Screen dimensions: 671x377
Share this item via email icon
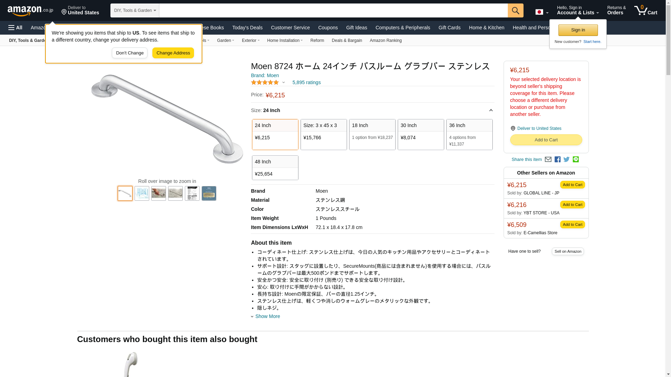point(548,160)
